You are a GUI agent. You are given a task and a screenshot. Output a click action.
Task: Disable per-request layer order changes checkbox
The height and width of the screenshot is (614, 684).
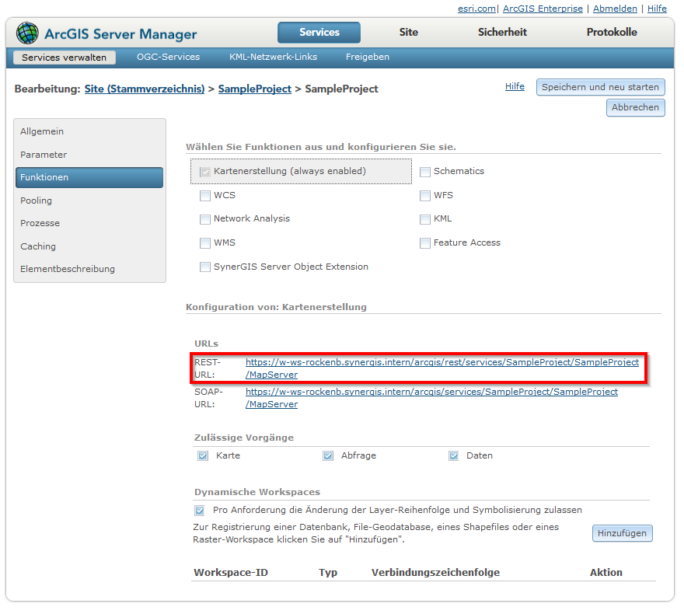(199, 510)
